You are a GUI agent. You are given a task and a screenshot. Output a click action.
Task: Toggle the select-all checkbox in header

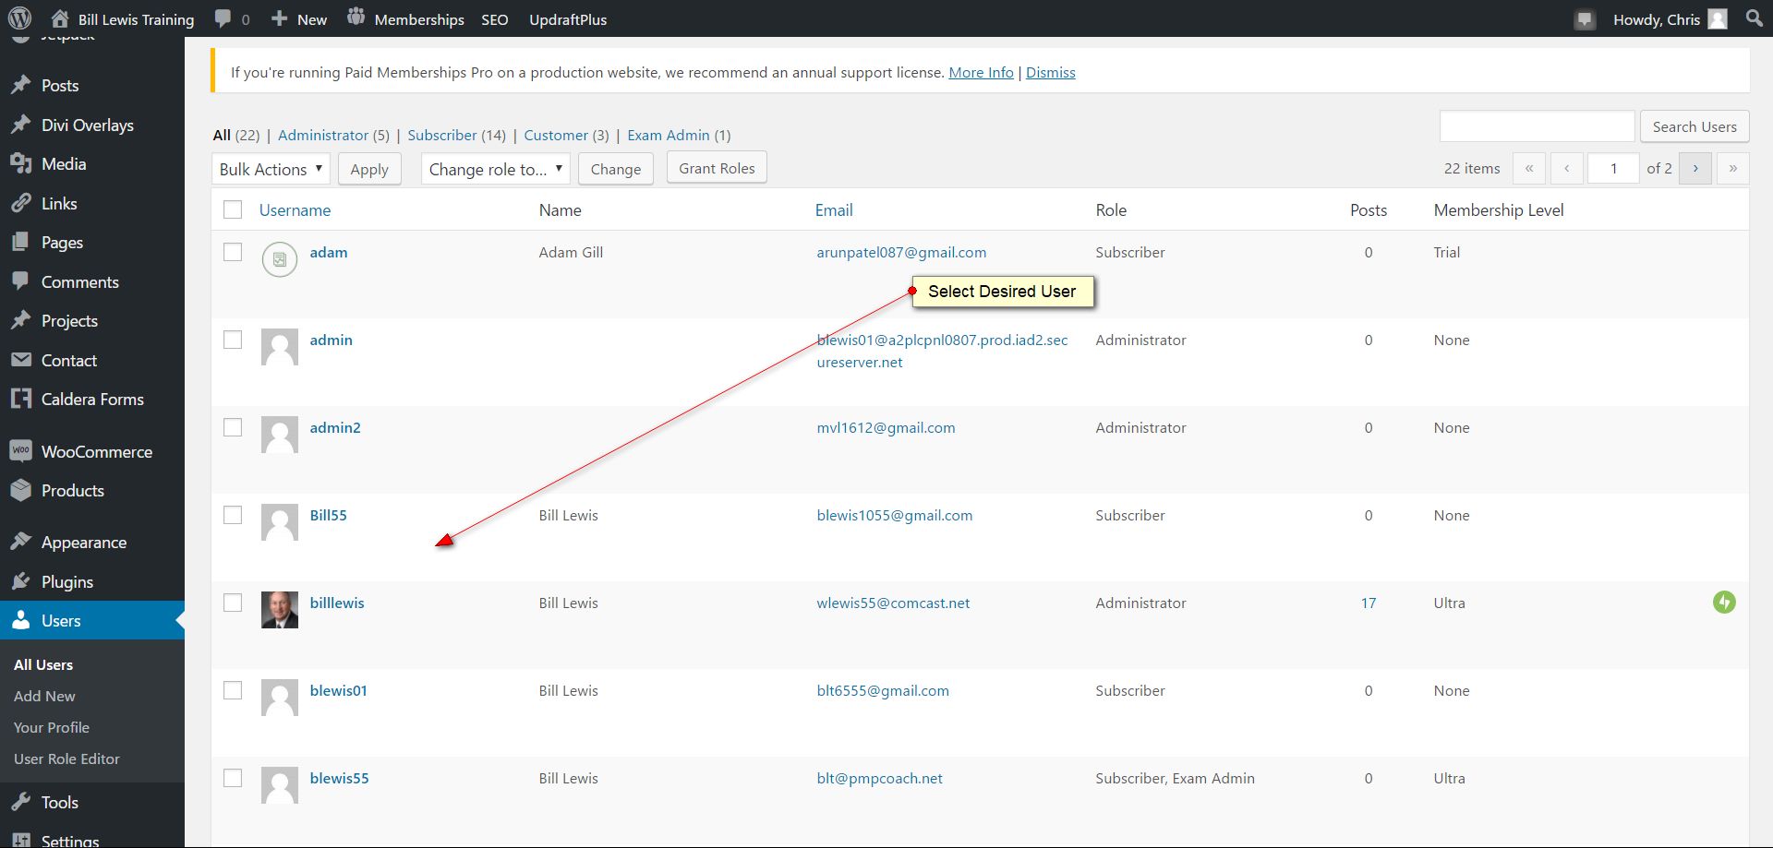(x=233, y=210)
